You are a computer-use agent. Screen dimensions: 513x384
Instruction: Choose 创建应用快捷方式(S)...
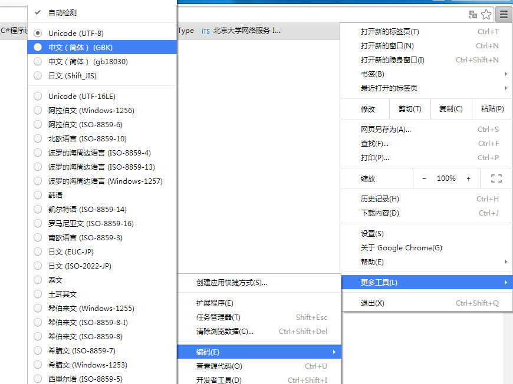pyautogui.click(x=259, y=283)
